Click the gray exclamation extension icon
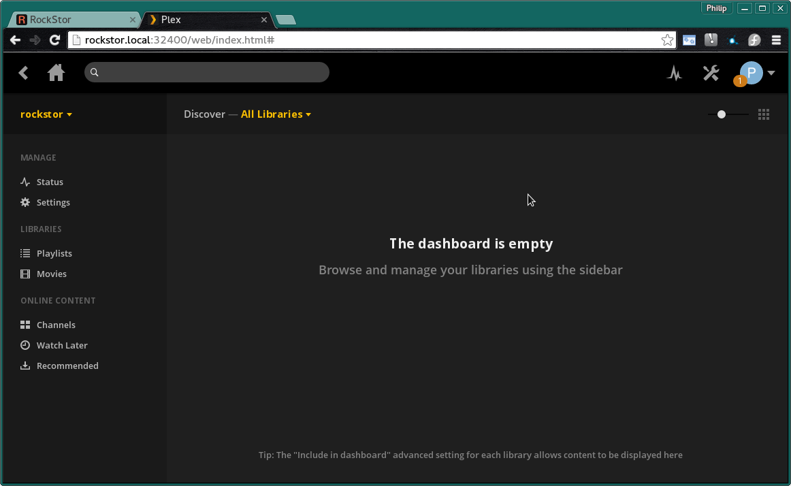The width and height of the screenshot is (791, 486). (x=711, y=40)
